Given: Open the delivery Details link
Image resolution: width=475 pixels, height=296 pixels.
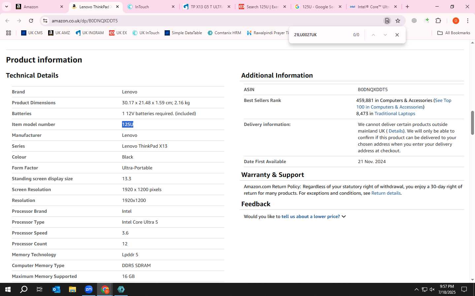Looking at the screenshot, I should coord(396,131).
